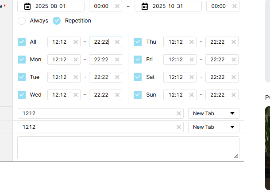Toggle the Sat checkbox
The height and width of the screenshot is (191, 270).
(x=138, y=77)
